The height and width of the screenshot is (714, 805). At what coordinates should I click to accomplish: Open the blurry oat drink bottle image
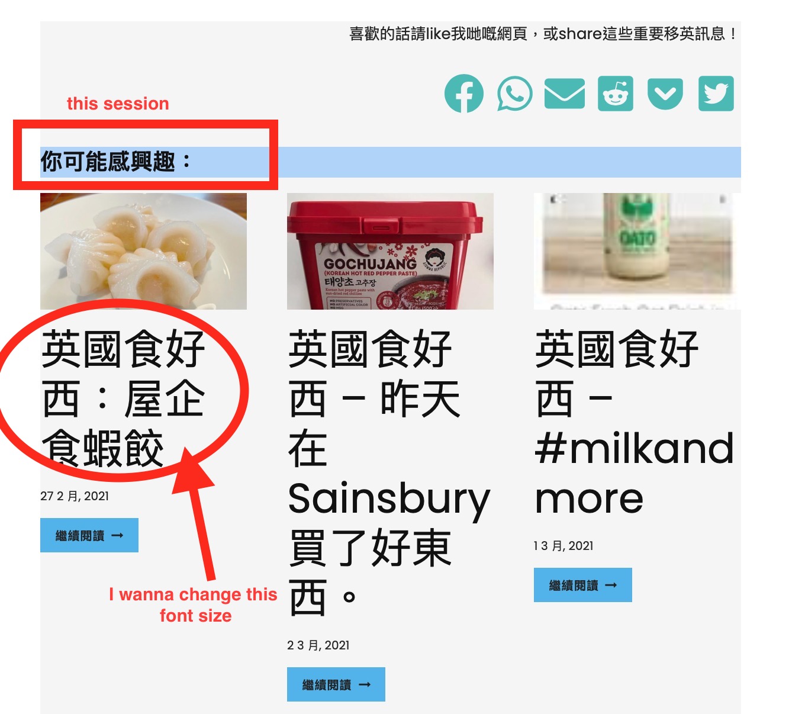pyautogui.click(x=637, y=251)
